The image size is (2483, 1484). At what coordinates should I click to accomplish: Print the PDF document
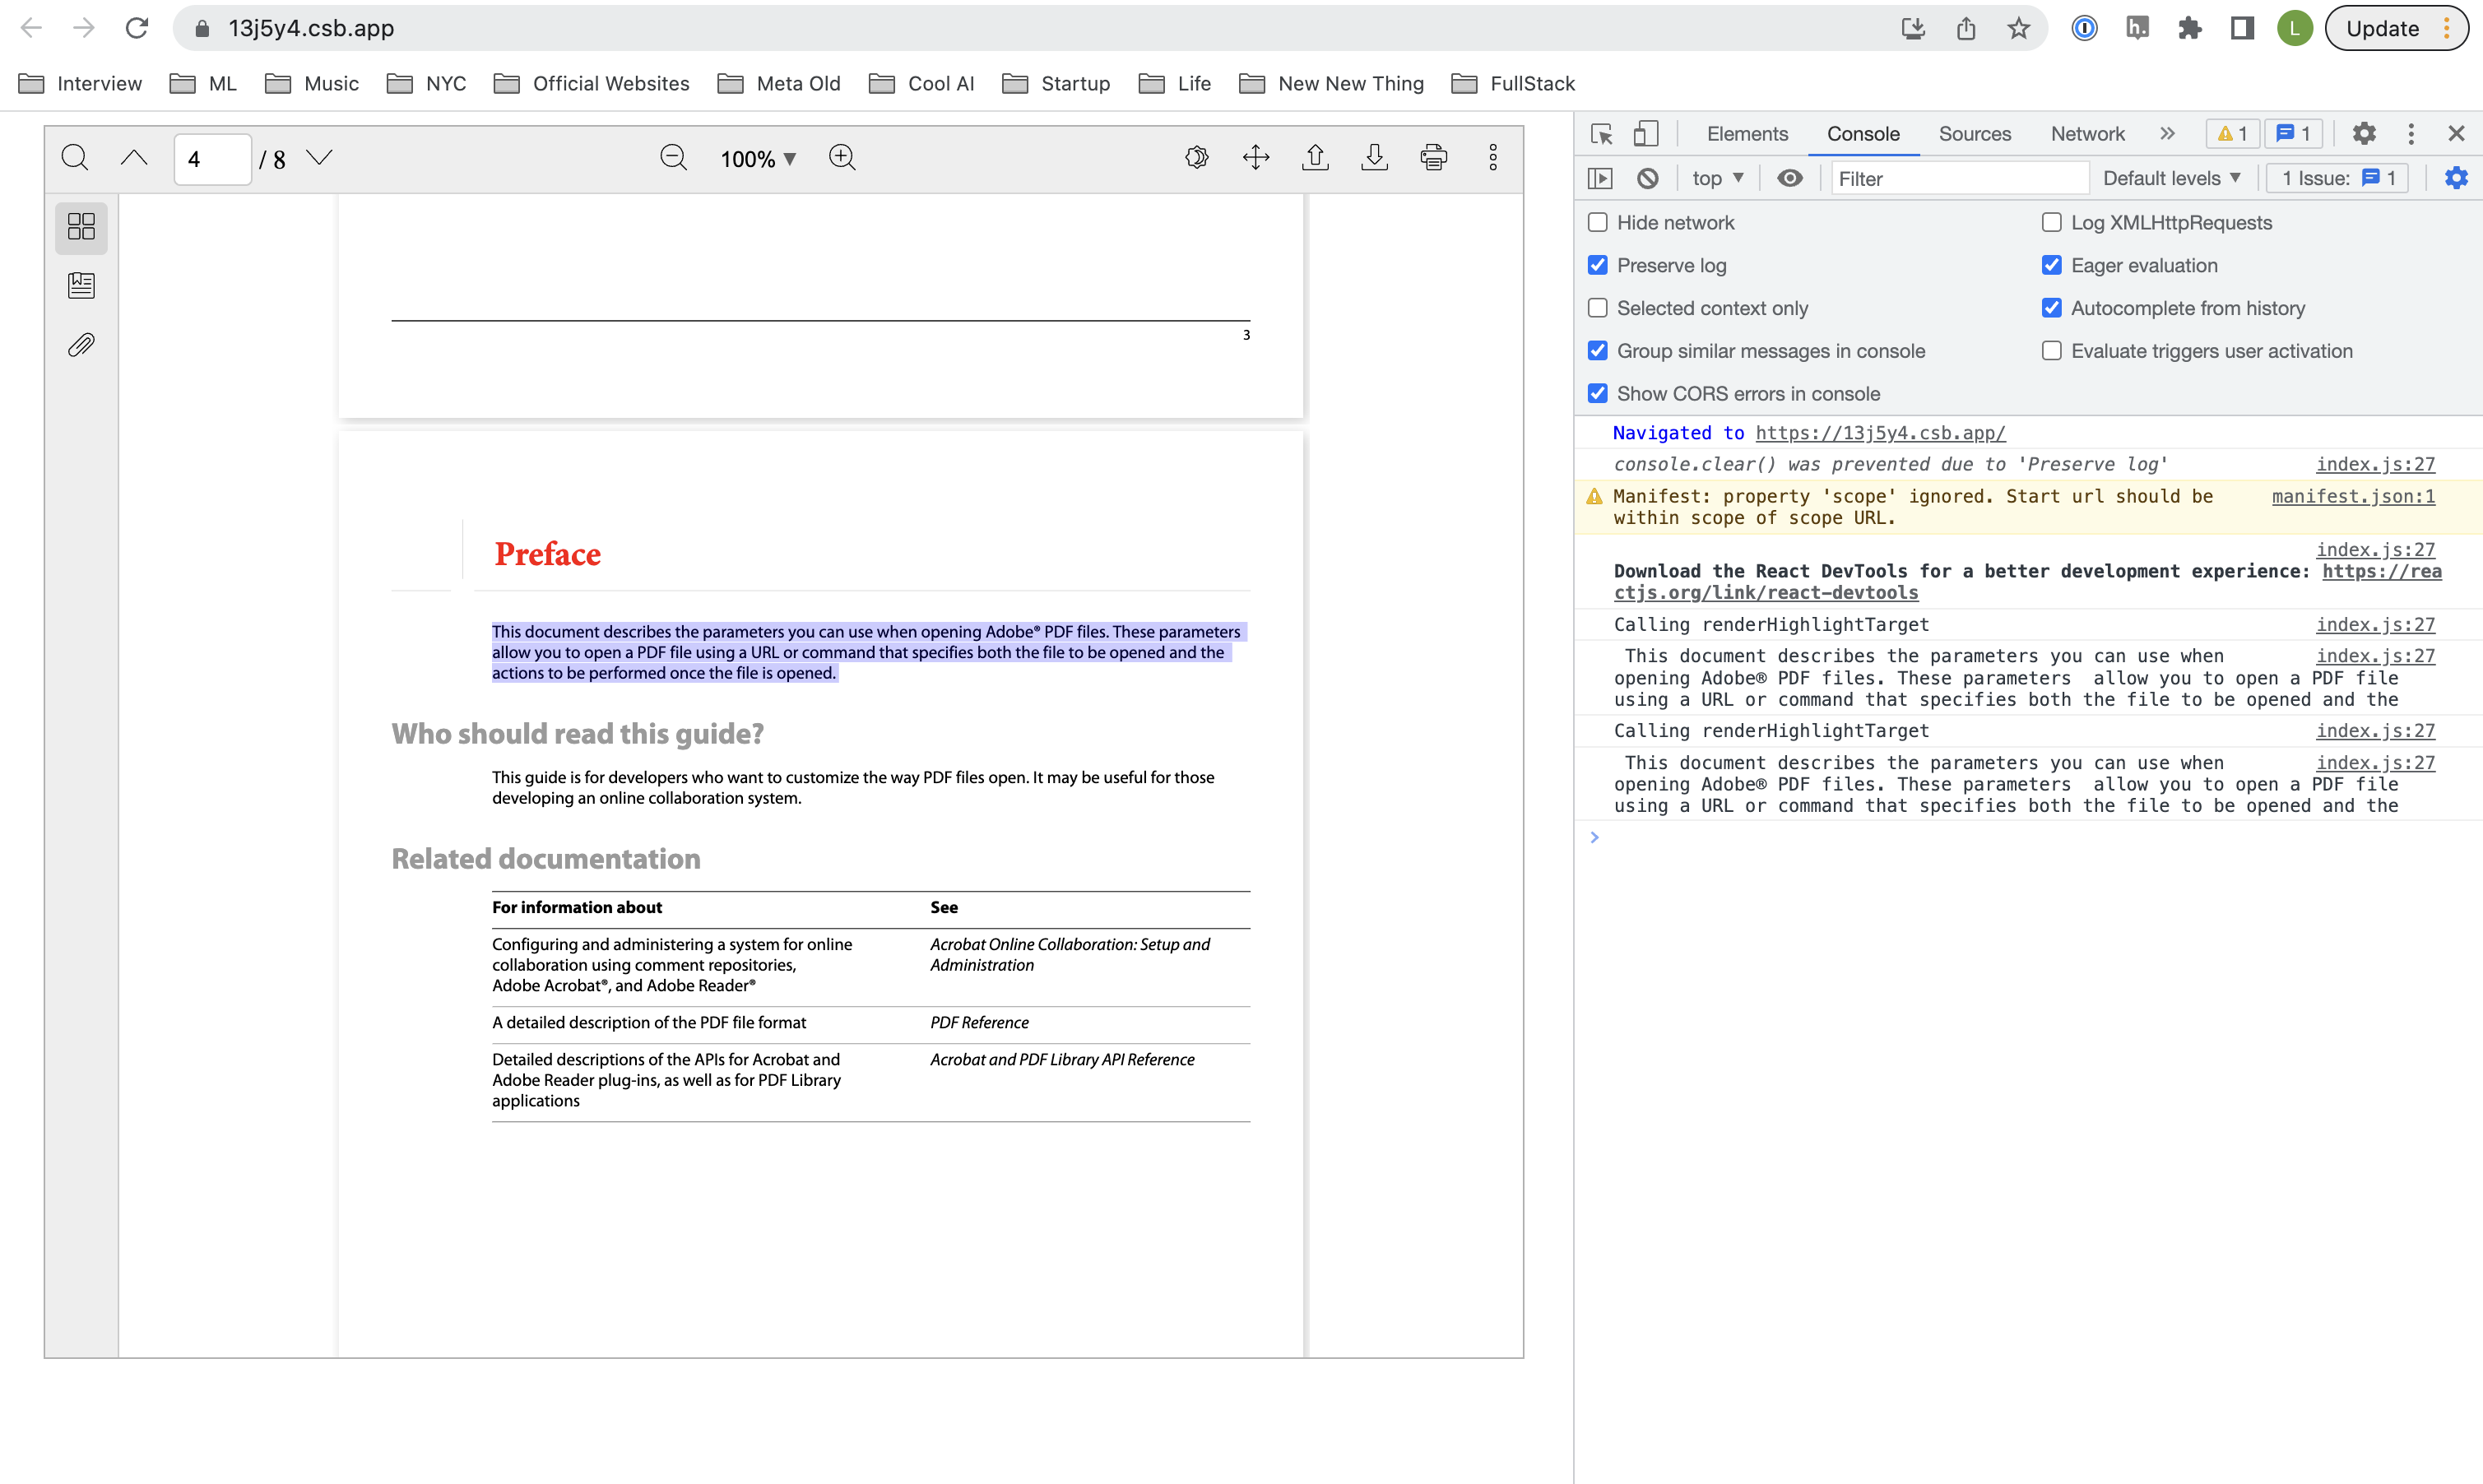tap(1434, 157)
